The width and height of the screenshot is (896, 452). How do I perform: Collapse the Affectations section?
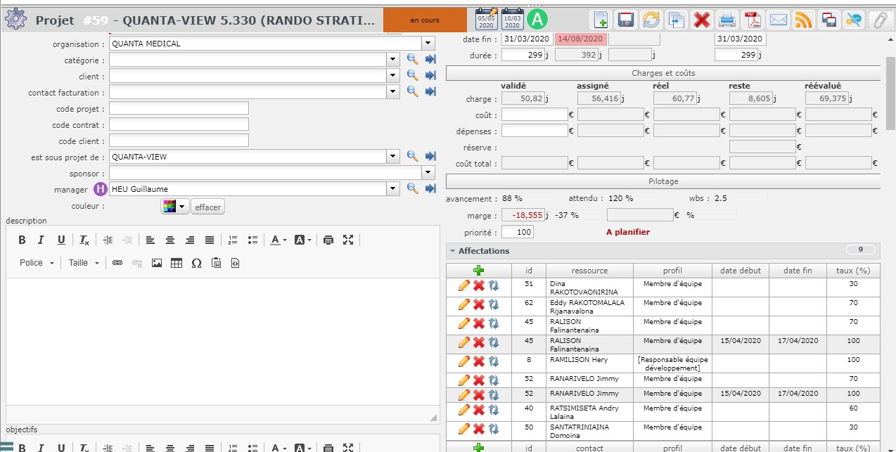click(452, 251)
